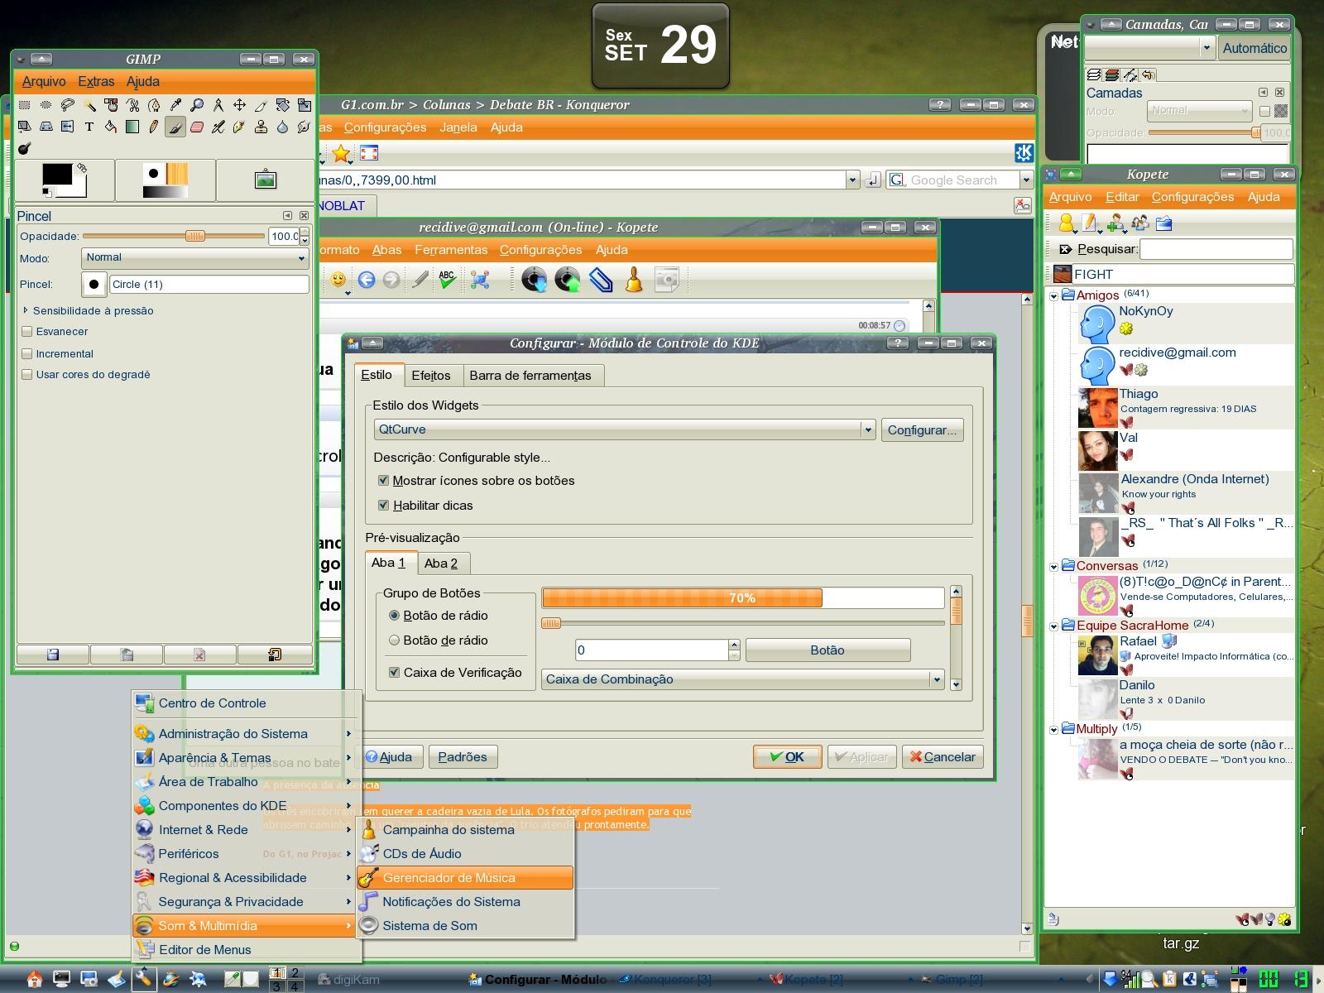Select the Move tool in GIMP

pos(239,105)
